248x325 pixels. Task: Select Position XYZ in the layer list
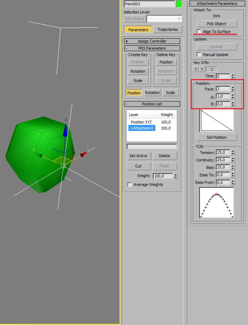(141, 122)
